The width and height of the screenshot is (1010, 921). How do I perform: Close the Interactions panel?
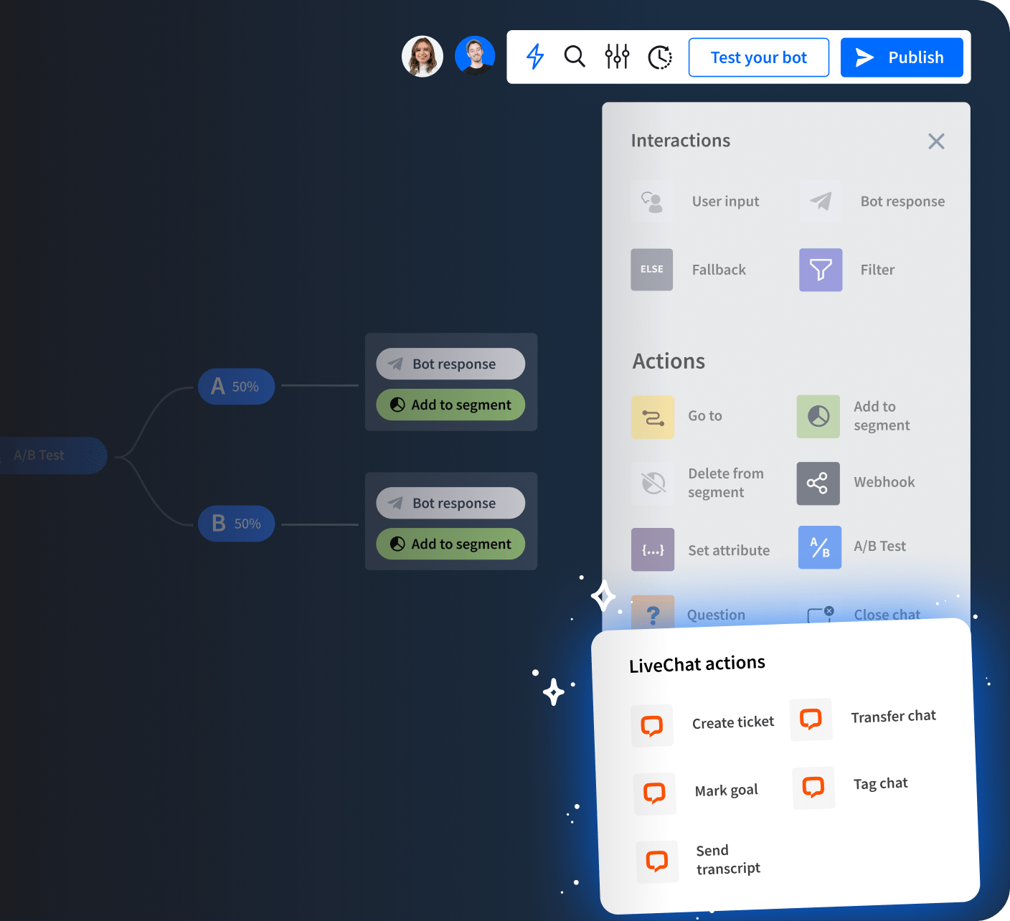pos(936,141)
